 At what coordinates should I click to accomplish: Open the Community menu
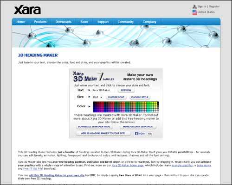pyautogui.click(x=125, y=22)
